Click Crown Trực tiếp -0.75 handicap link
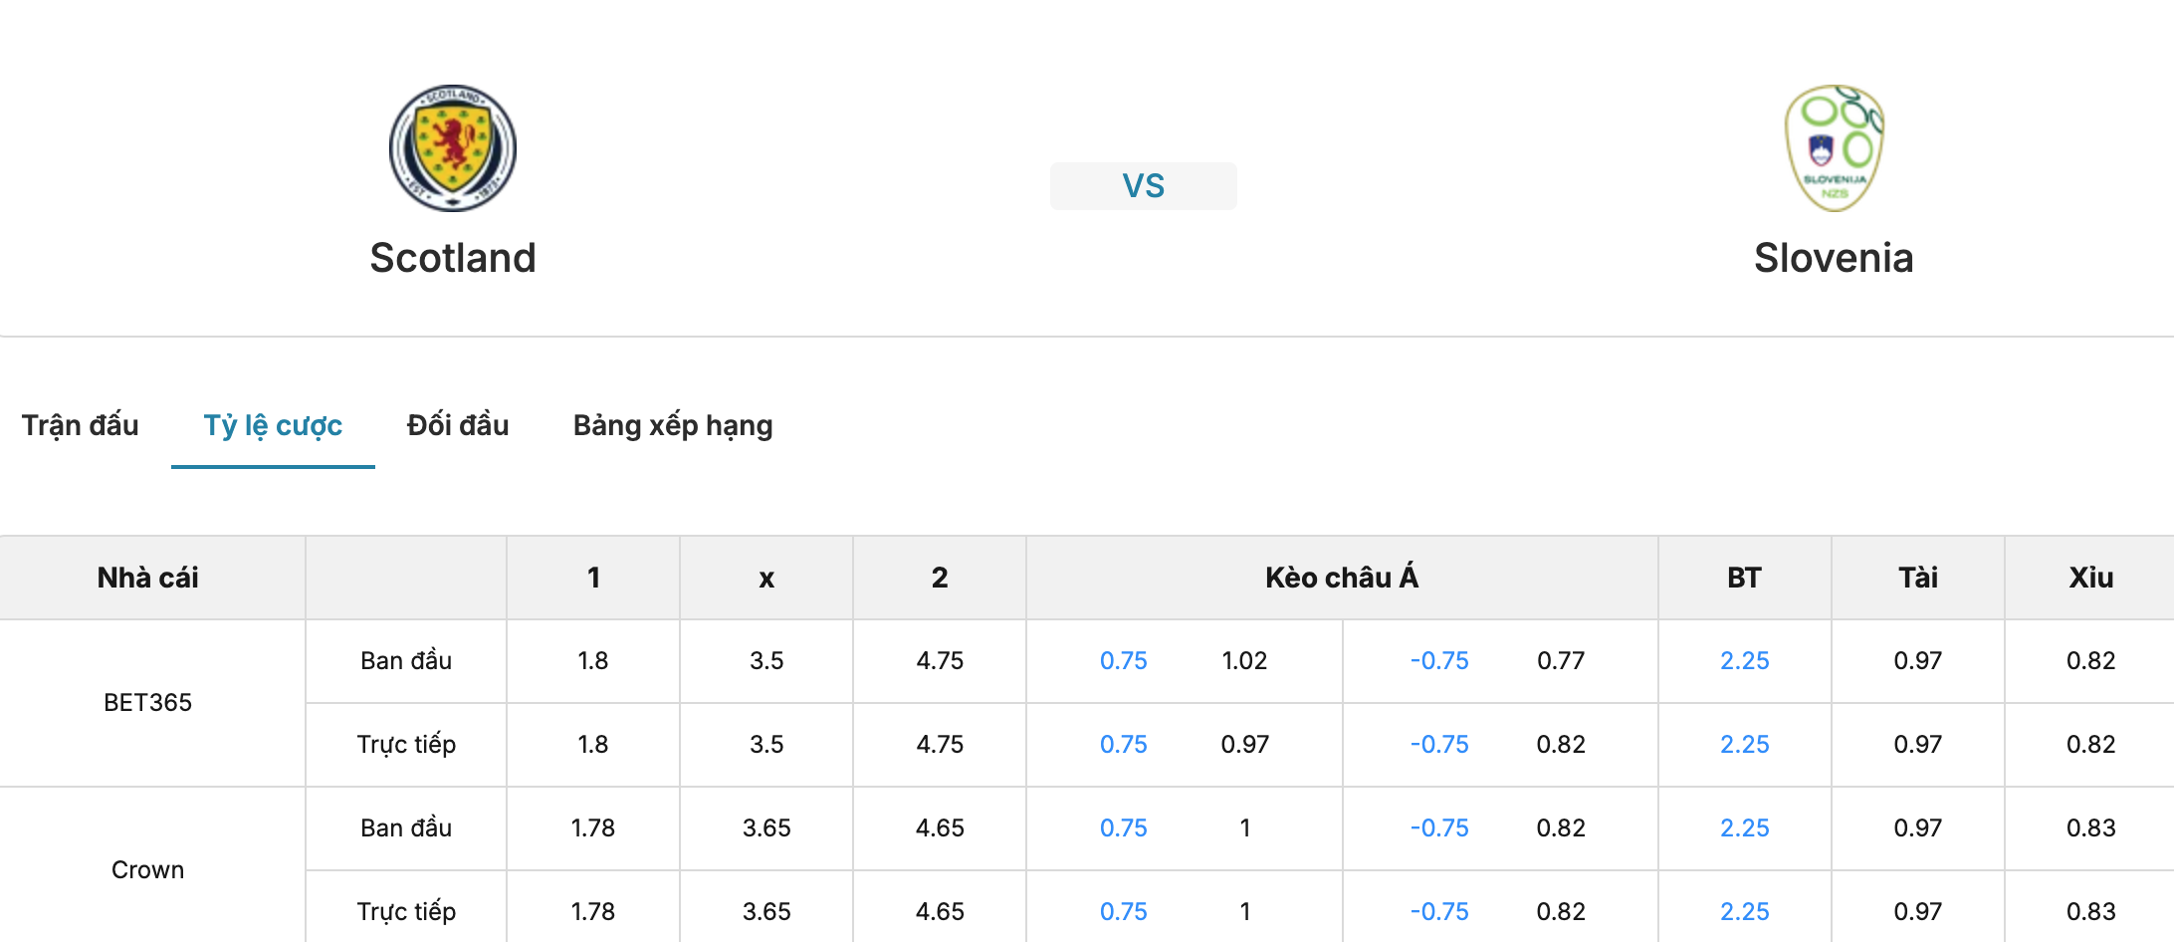 1439,912
